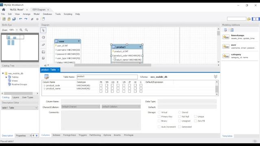The width and height of the screenshot is (260, 146).
Task: Select the place note tool
Action: click(43, 58)
